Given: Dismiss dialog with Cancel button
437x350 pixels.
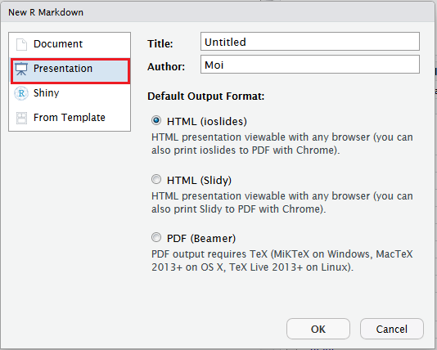Looking at the screenshot, I should (391, 329).
